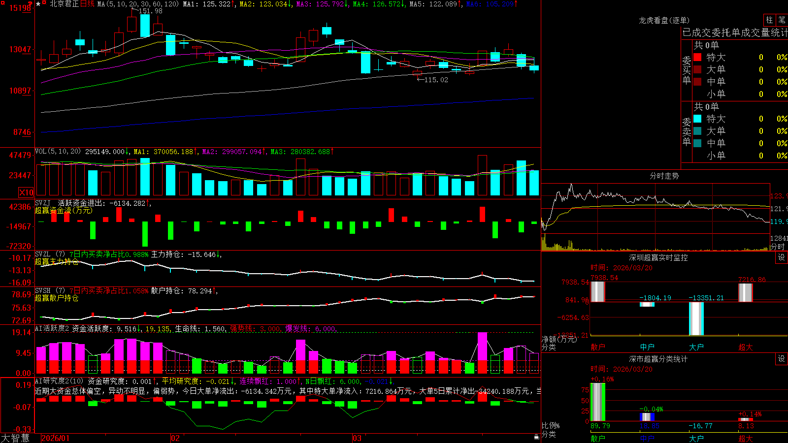788x443 pixels.
Task: Click the MA(5,10,20,30,60,120) indicator parameters
Action: tap(138, 4)
